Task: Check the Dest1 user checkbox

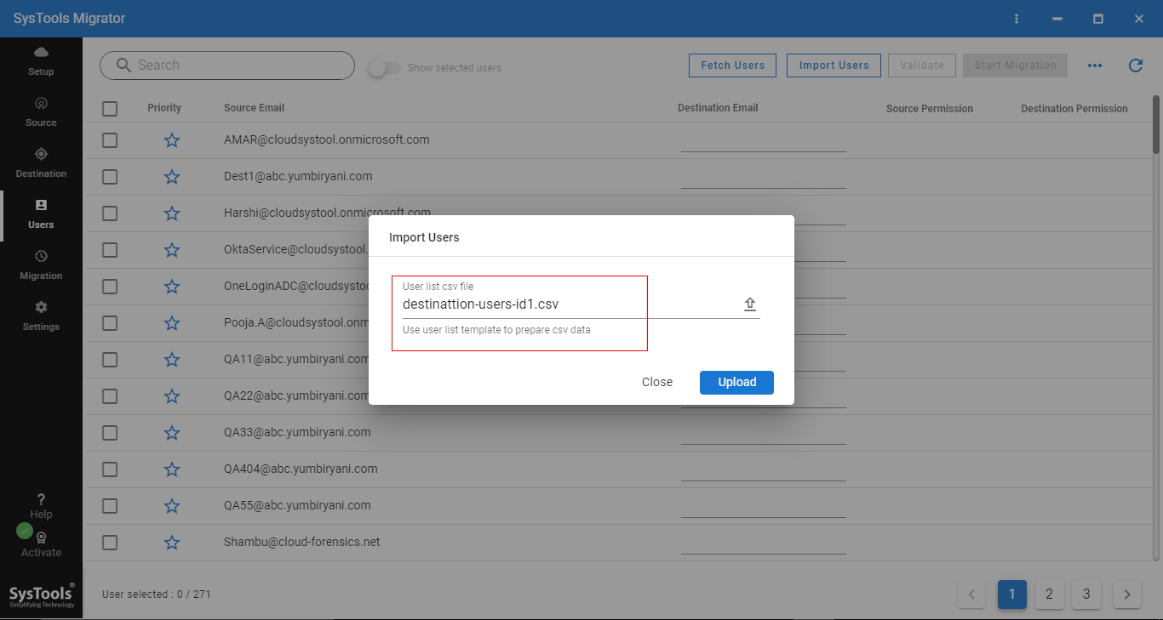Action: pos(110,177)
